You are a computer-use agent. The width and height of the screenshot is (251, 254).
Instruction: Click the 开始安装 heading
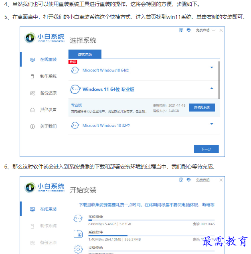point(83,190)
